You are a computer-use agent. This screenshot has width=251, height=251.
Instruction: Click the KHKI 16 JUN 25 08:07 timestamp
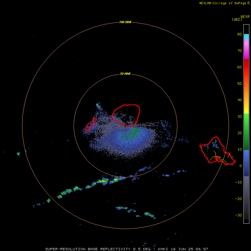coord(183,249)
